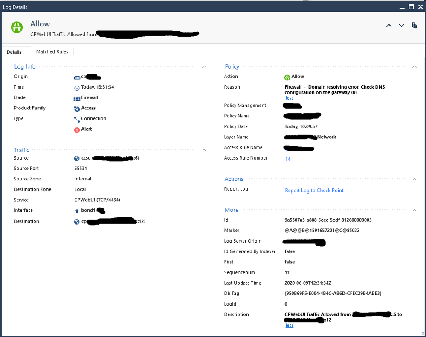Click the Origin gateway icon

click(x=77, y=77)
